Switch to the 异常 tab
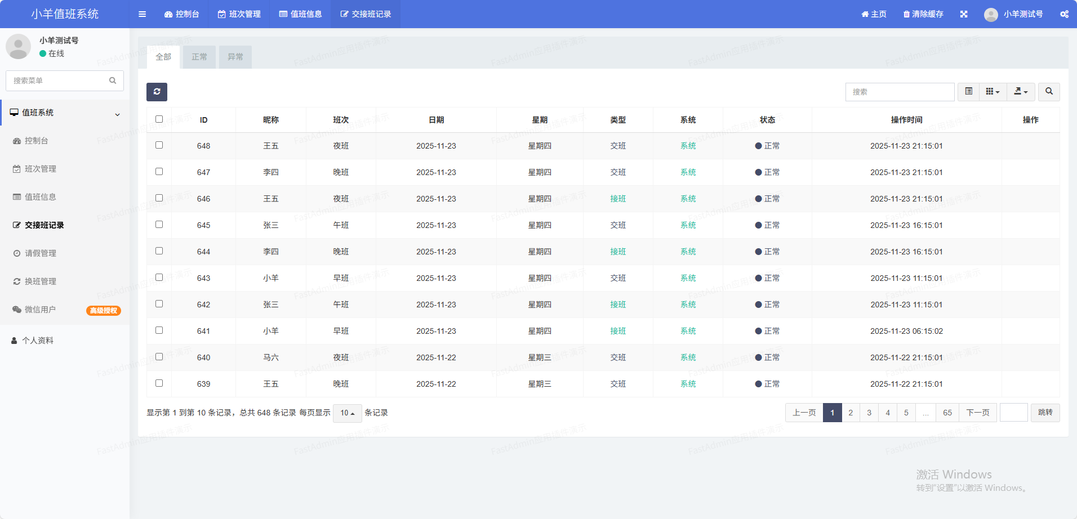The width and height of the screenshot is (1077, 519). click(235, 57)
